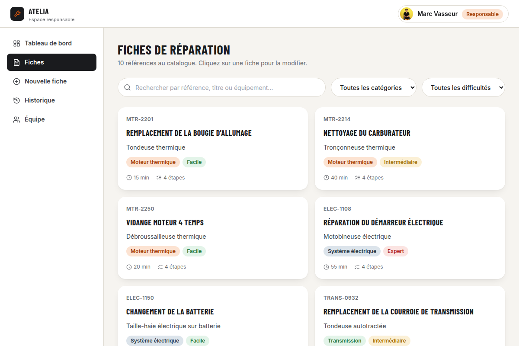Click Marc Vasseur's avatar picture

pyautogui.click(x=407, y=14)
